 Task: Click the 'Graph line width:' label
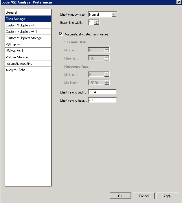point(71,23)
